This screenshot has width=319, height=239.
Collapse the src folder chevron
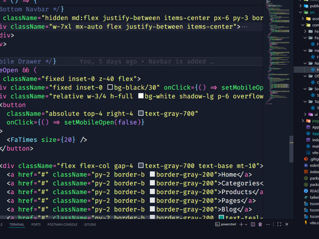pos(300,12)
